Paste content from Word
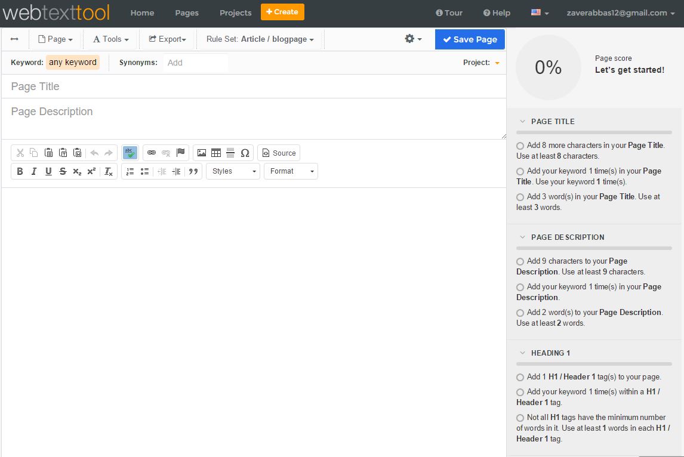The image size is (684, 457). (x=77, y=153)
